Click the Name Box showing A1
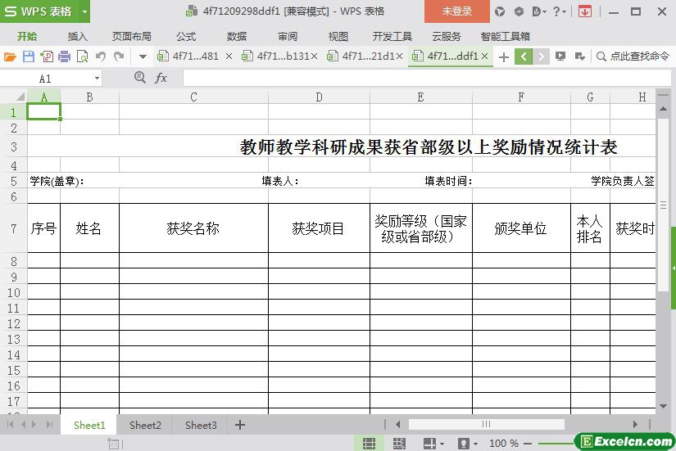The image size is (676, 451). (46, 79)
